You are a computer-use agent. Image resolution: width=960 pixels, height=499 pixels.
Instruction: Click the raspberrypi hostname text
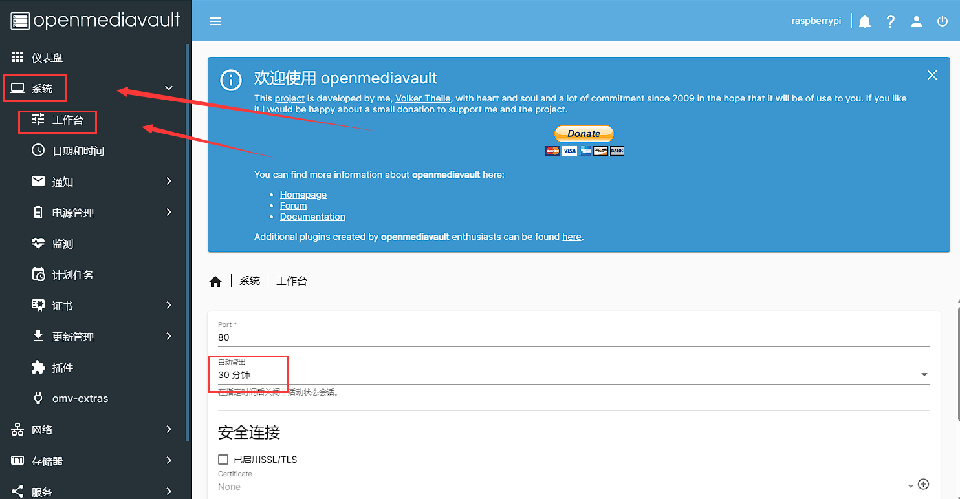[816, 21]
